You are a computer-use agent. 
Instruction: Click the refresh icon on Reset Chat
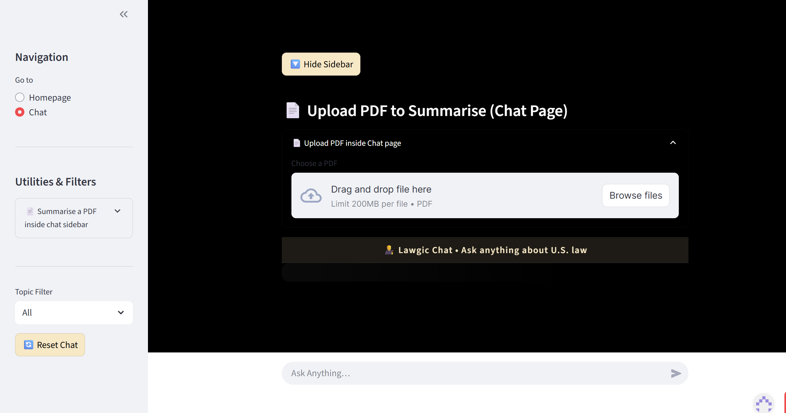(x=29, y=345)
